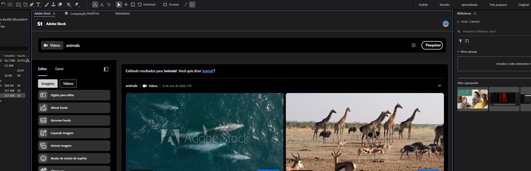Viewport: 531px width, 171px height.
Task: Click the library search magnifier icon
Action: click(459, 31)
